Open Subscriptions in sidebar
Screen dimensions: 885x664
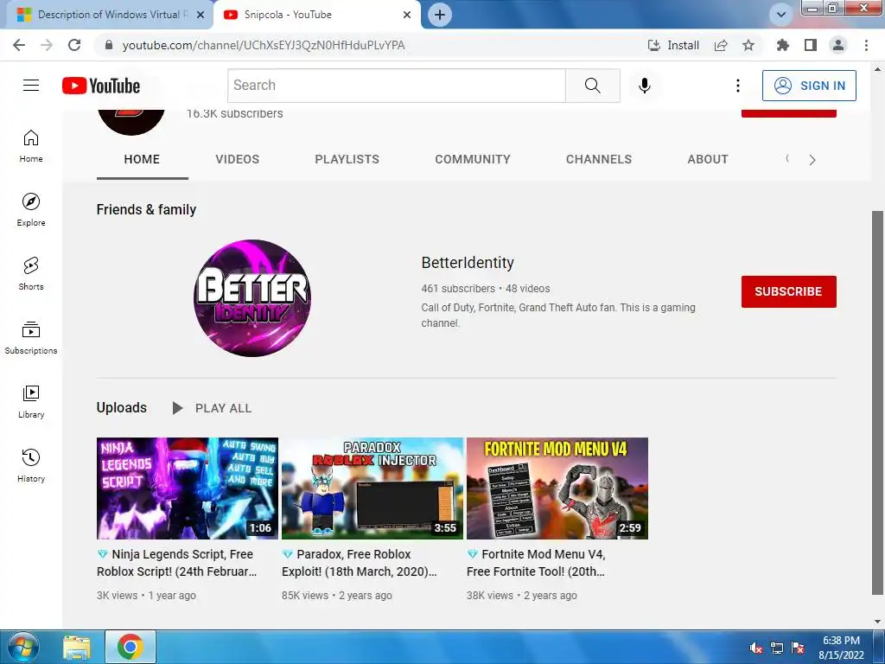(31, 338)
